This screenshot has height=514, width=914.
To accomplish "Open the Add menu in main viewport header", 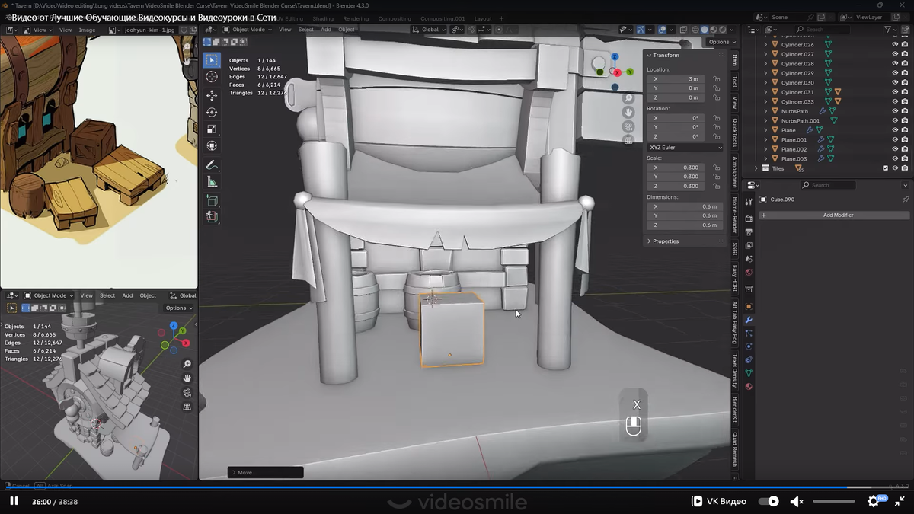I will click(x=326, y=30).
